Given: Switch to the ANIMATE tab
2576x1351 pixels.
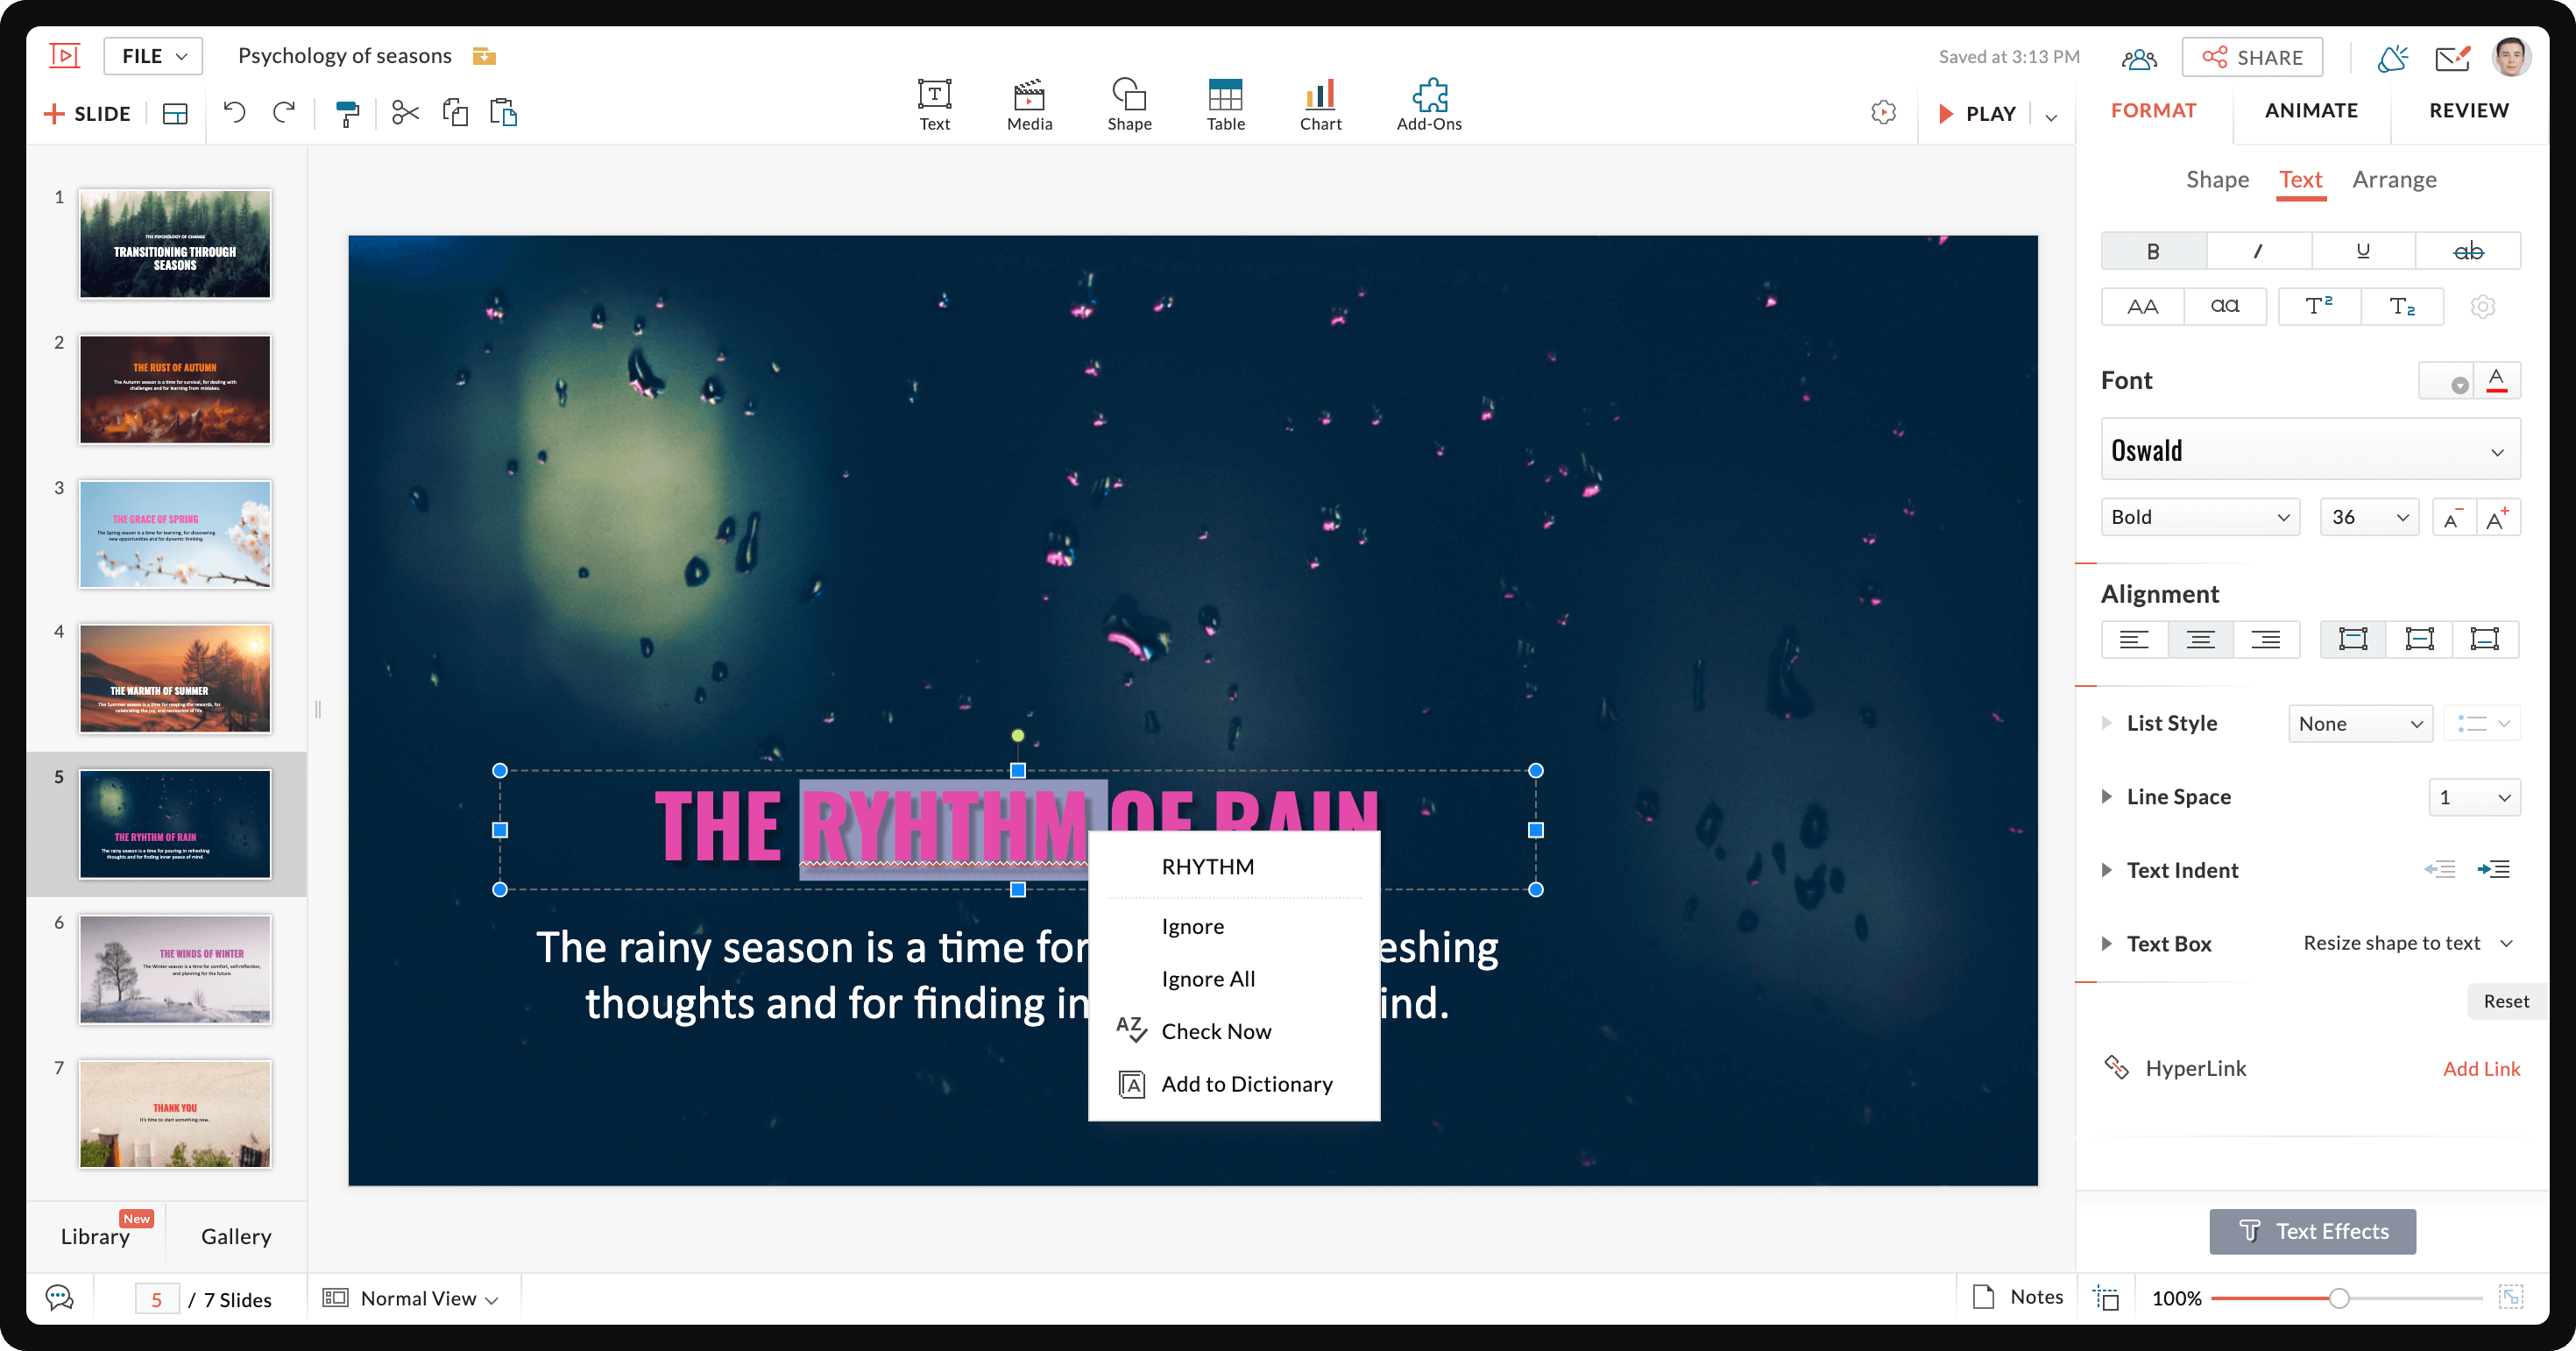Looking at the screenshot, I should pyautogui.click(x=2311, y=110).
